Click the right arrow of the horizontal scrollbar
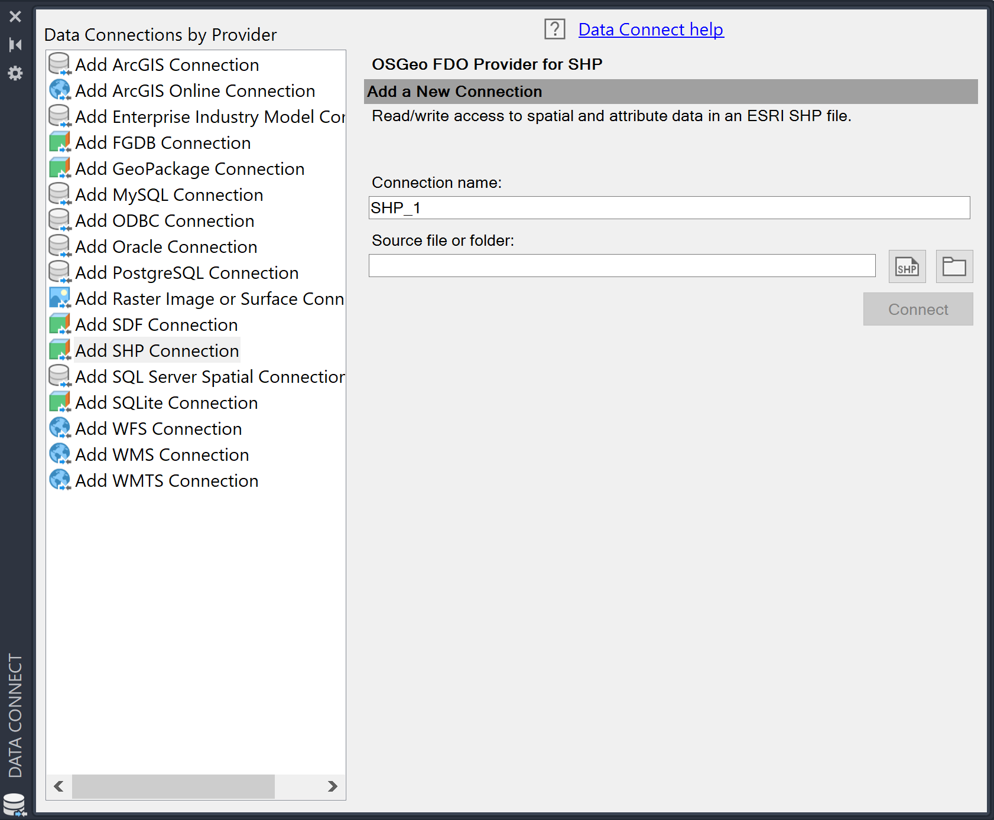This screenshot has width=994, height=820. pyautogui.click(x=332, y=786)
